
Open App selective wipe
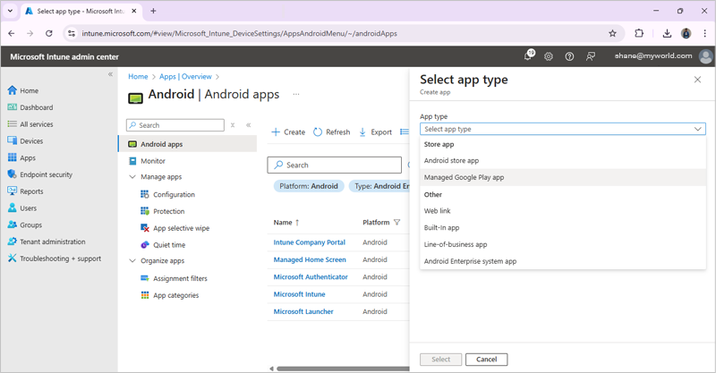click(181, 228)
